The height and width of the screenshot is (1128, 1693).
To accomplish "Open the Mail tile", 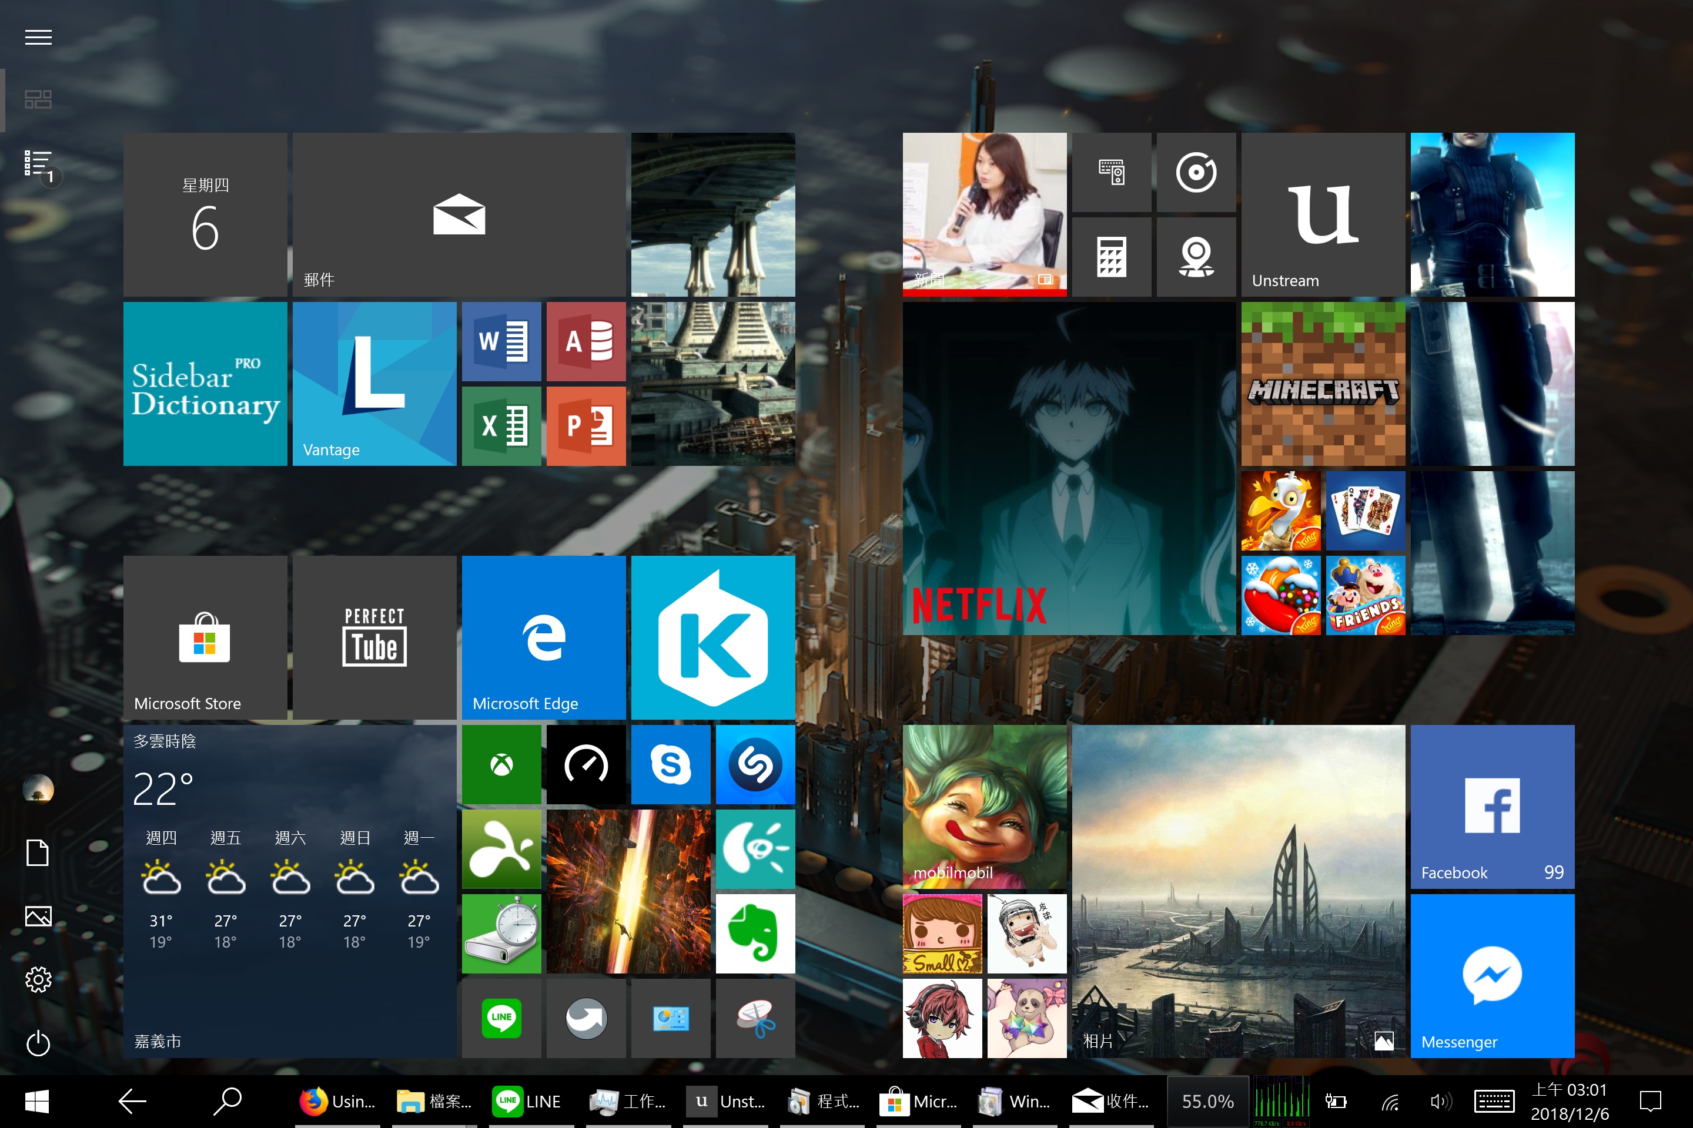I will pos(459,214).
